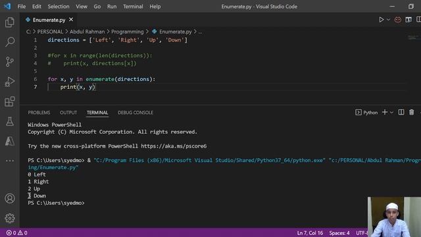Click the VS Code logo icon
The width and height of the screenshot is (421, 237).
(7, 6)
